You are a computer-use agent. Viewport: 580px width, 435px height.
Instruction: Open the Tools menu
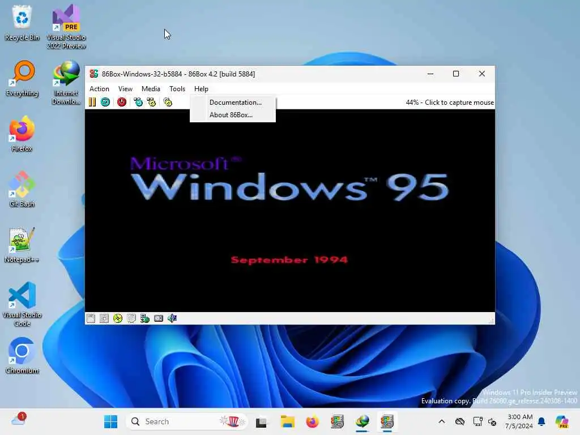177,89
